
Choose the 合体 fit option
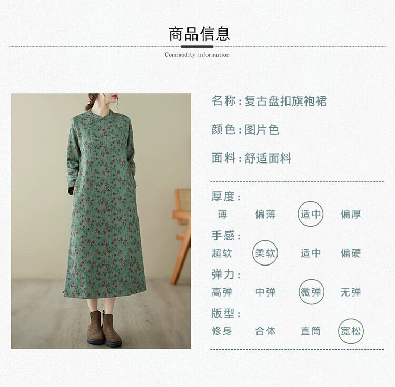click(265, 331)
